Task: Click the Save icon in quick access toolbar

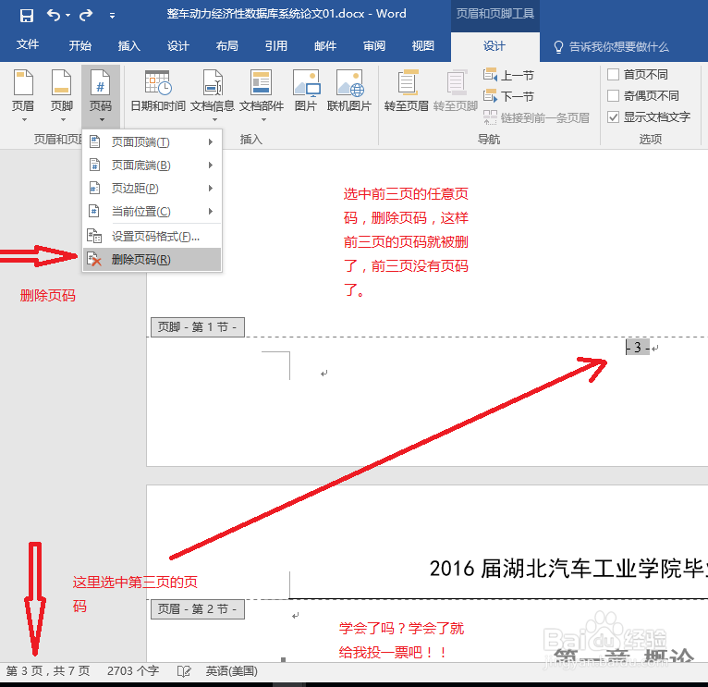Action: pos(27,16)
